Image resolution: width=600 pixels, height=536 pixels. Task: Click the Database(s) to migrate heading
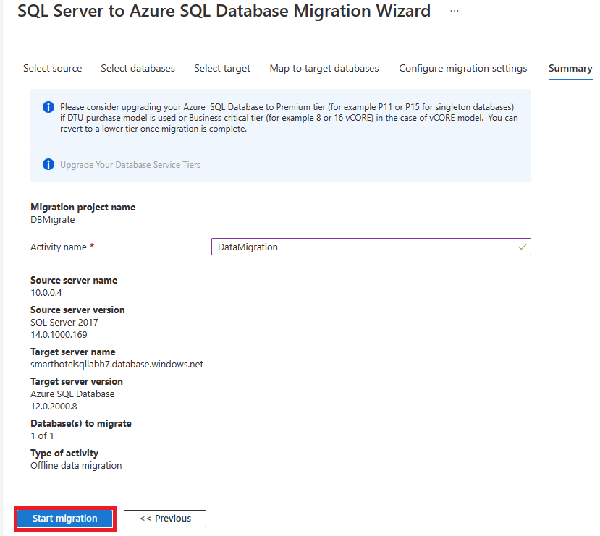81,424
